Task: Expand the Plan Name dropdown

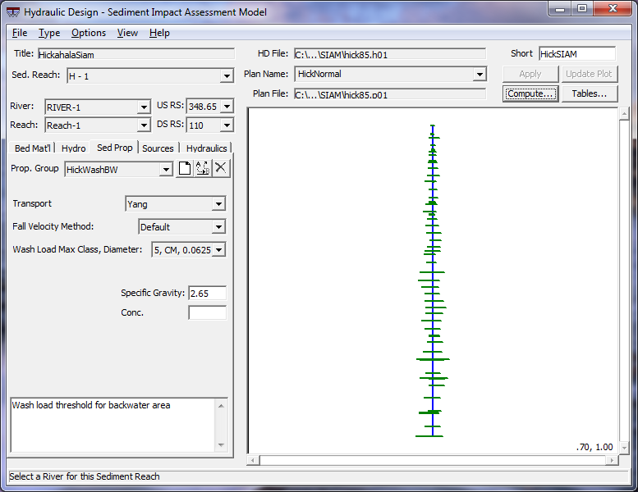Action: point(480,75)
